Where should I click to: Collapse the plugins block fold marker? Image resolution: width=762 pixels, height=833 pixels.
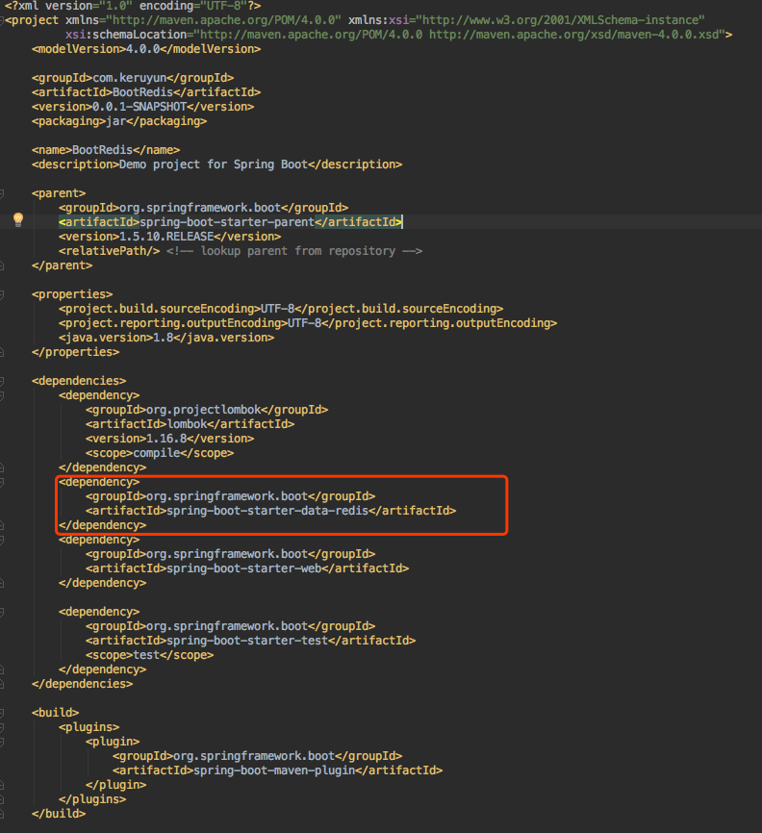(x=2, y=727)
